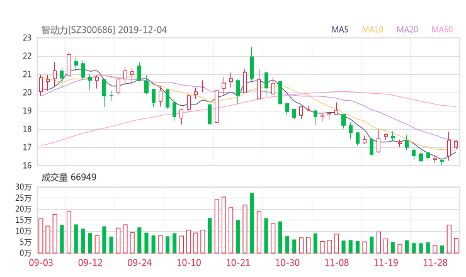Click the stock title 智动力[SZ300686] 2019-12-04
The image size is (466, 277).
tap(104, 30)
